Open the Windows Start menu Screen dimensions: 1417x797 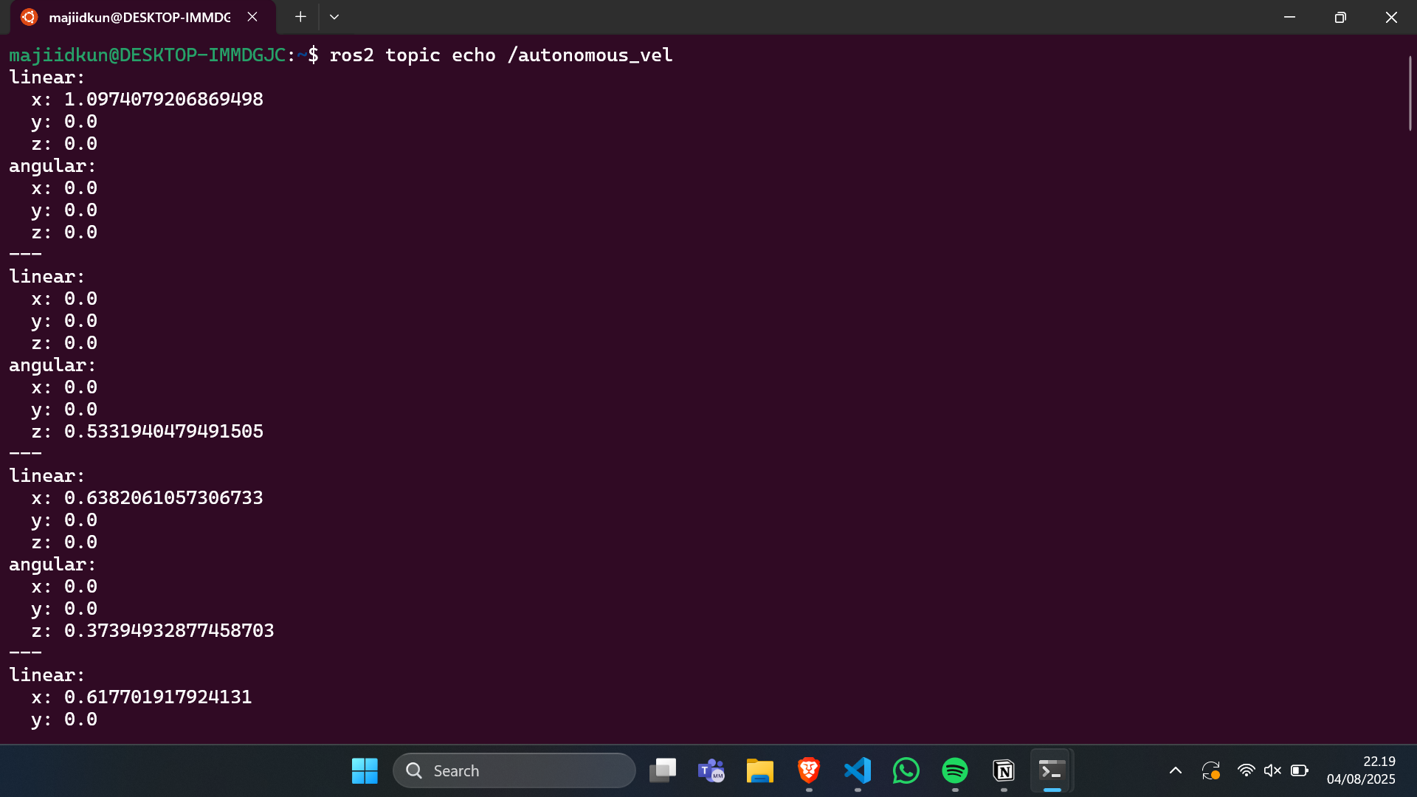coord(365,771)
